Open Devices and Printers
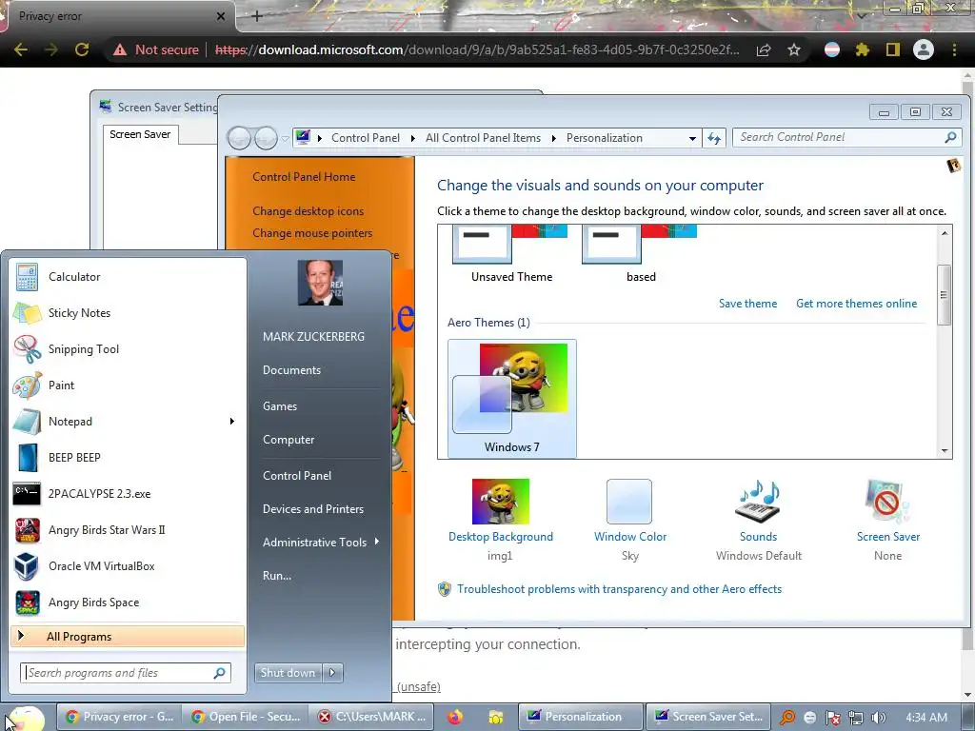This screenshot has height=731, width=975. point(312,509)
